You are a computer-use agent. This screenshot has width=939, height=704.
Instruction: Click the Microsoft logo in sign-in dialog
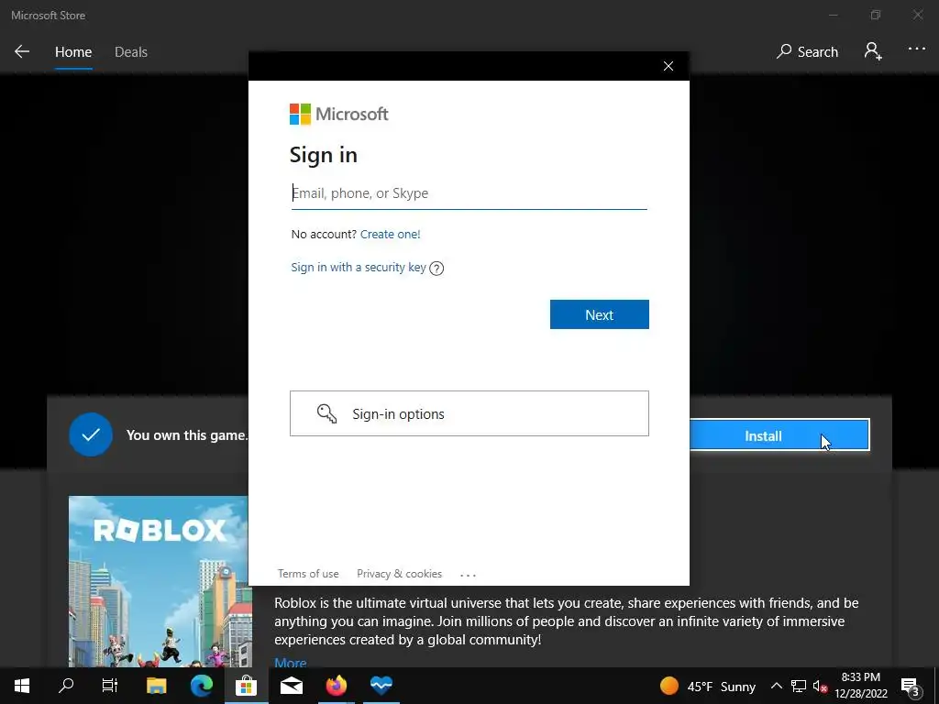point(339,114)
